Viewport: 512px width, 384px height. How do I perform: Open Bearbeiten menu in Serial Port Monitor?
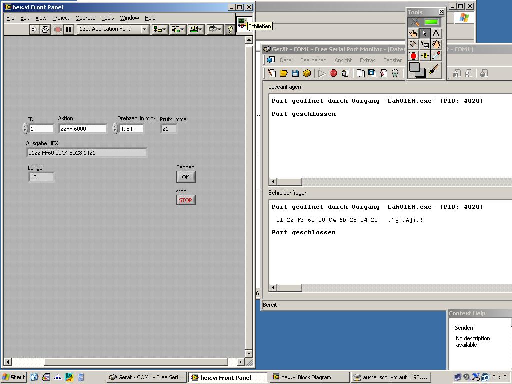click(313, 60)
